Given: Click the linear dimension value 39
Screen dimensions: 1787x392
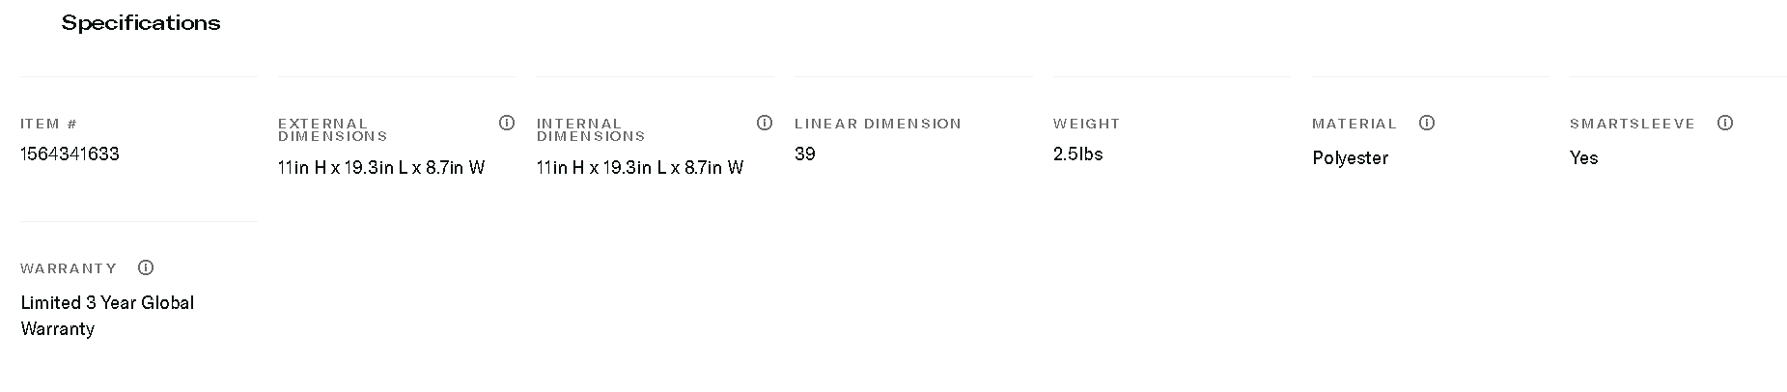Looking at the screenshot, I should coord(805,154).
